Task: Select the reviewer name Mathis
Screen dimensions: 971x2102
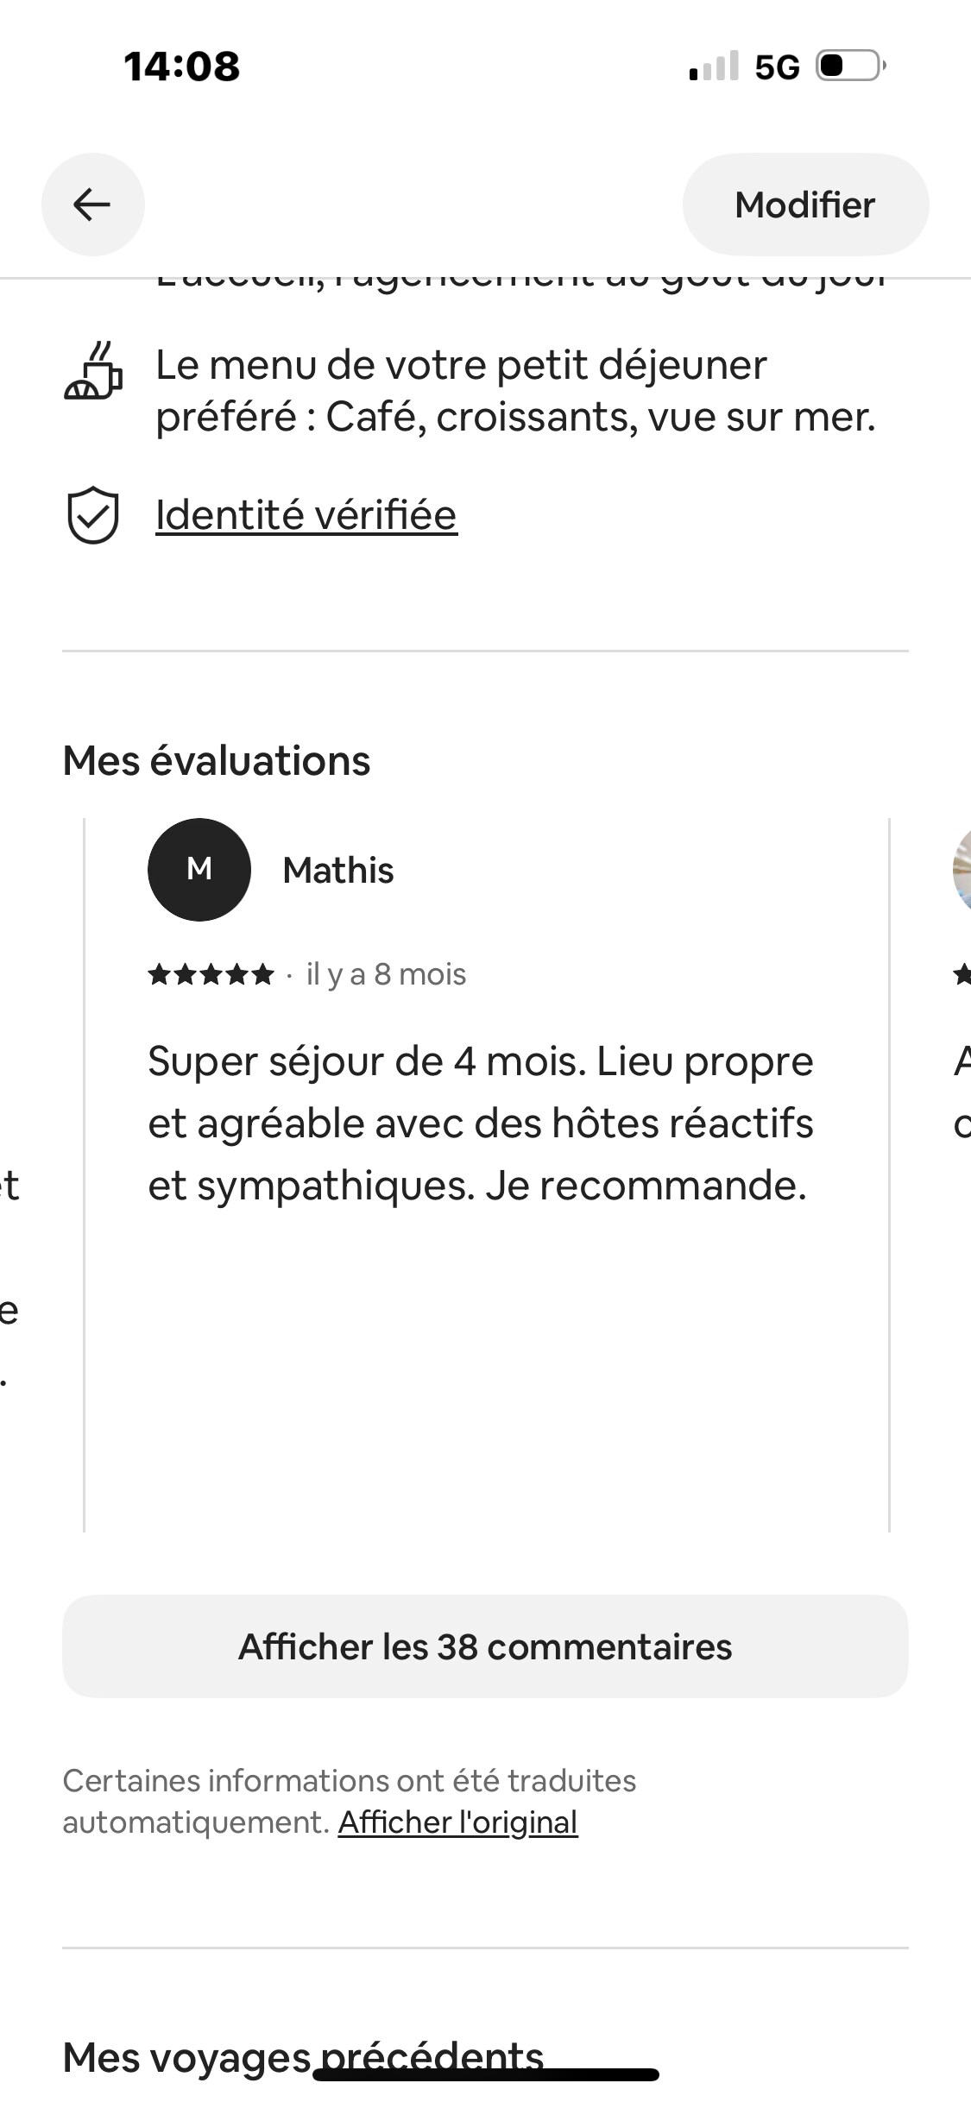Action: click(x=338, y=871)
